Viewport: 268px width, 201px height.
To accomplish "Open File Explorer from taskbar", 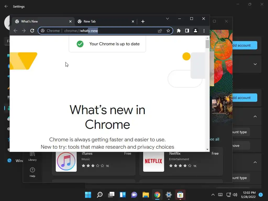I will click(x=146, y=195).
